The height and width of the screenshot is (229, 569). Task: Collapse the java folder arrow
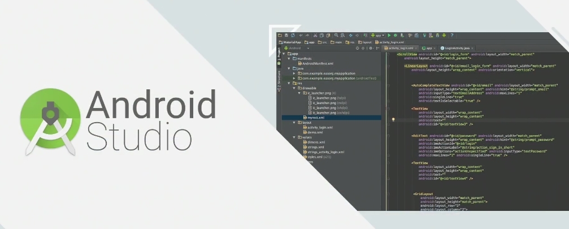289,68
